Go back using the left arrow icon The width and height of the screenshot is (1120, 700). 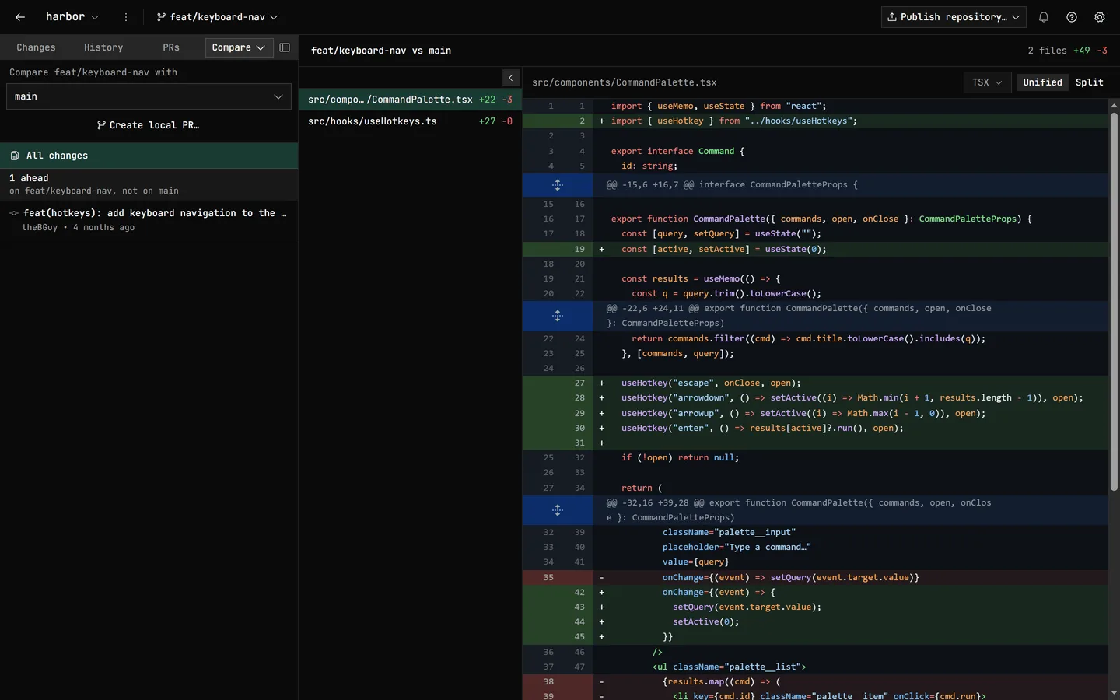point(20,17)
